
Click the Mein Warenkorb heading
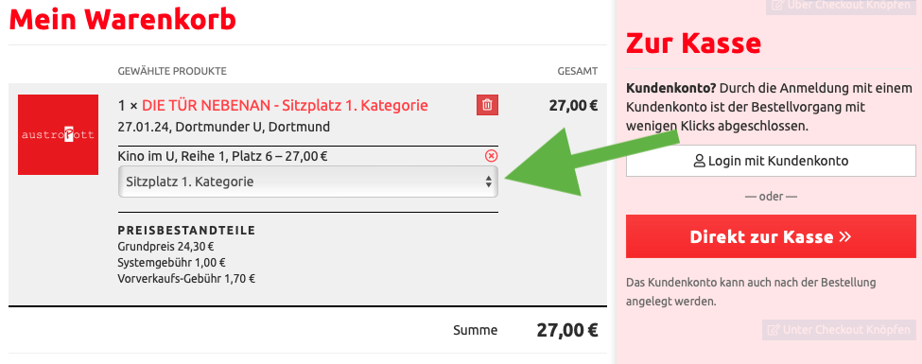[x=122, y=20]
